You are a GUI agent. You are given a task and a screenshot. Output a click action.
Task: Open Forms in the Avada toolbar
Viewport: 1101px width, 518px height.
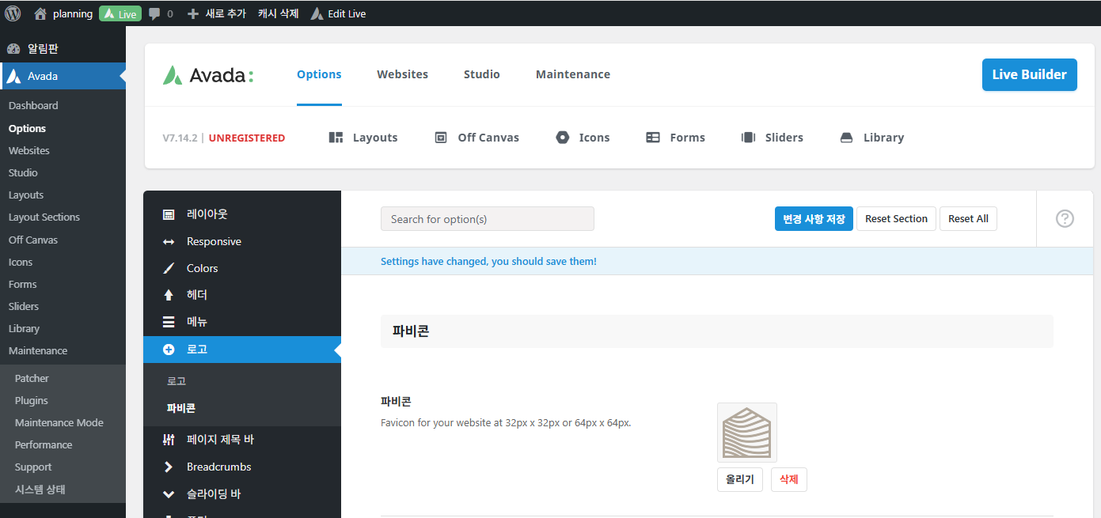pos(675,138)
